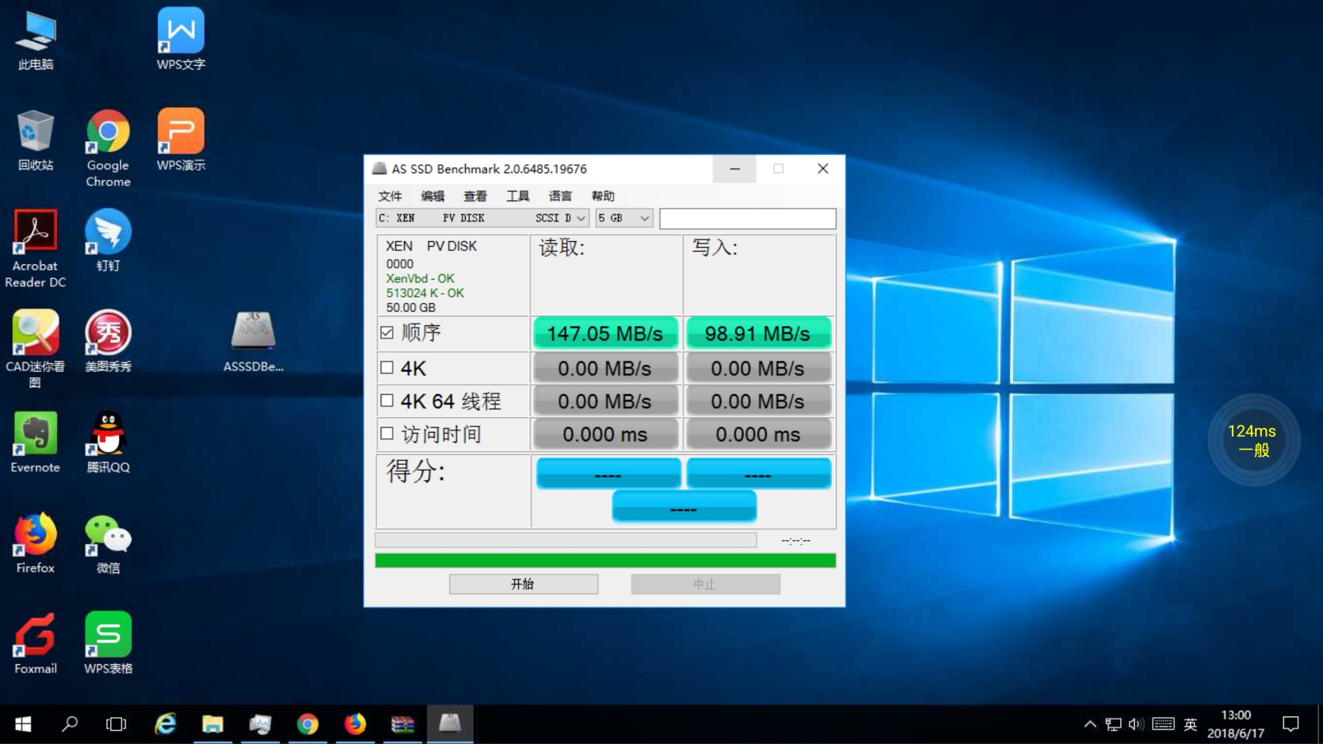Select the WPS演示 desktop shortcut

click(x=181, y=140)
